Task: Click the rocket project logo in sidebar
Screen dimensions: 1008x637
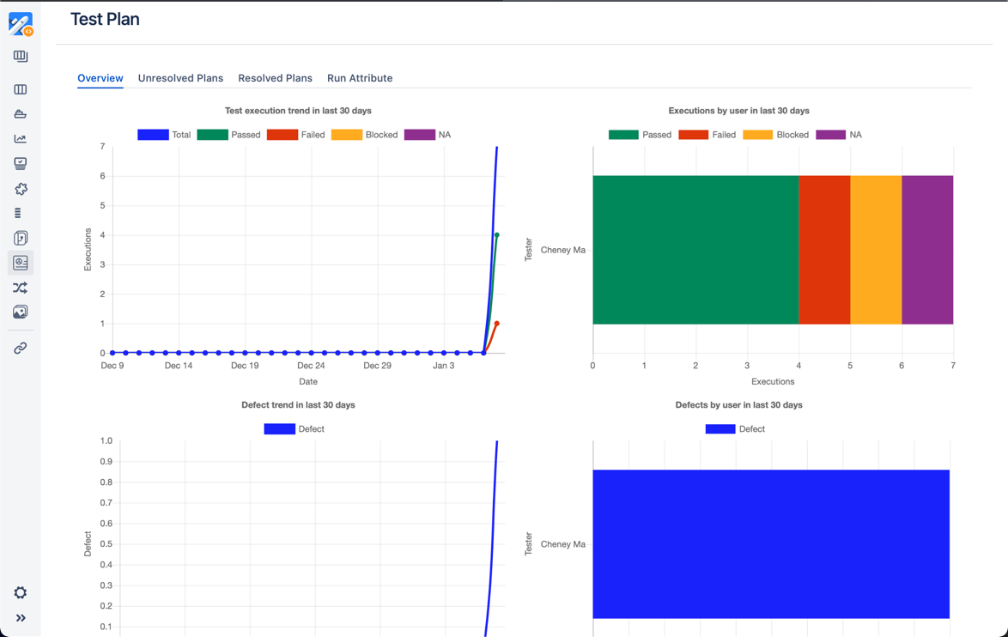Action: click(21, 24)
